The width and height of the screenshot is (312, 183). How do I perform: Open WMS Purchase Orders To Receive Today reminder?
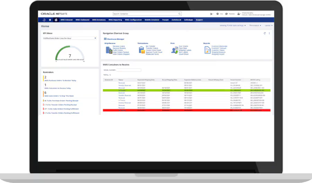[60, 81]
